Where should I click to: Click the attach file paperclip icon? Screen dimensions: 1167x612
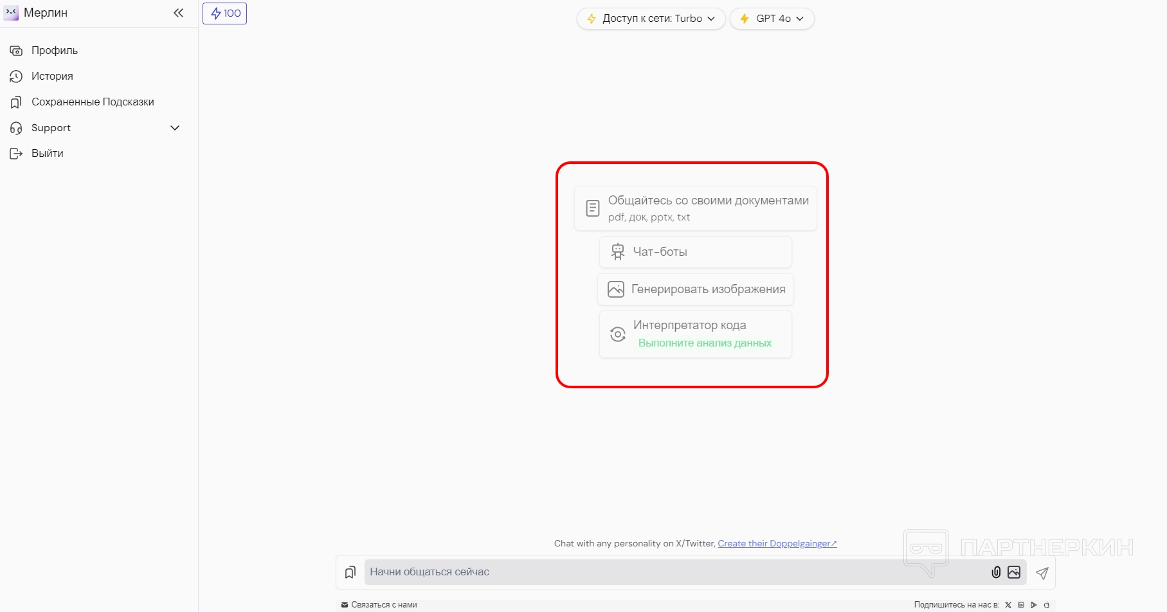coord(996,572)
